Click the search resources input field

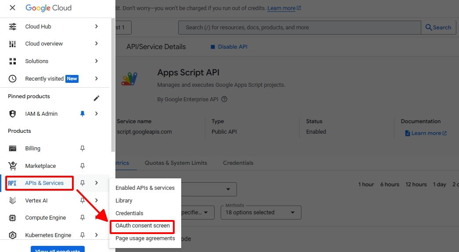point(299,28)
